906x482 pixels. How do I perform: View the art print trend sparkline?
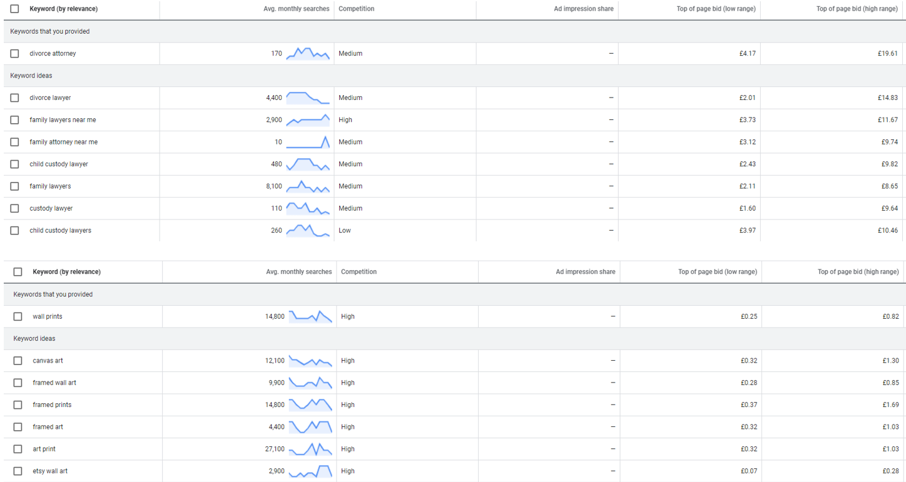point(310,449)
